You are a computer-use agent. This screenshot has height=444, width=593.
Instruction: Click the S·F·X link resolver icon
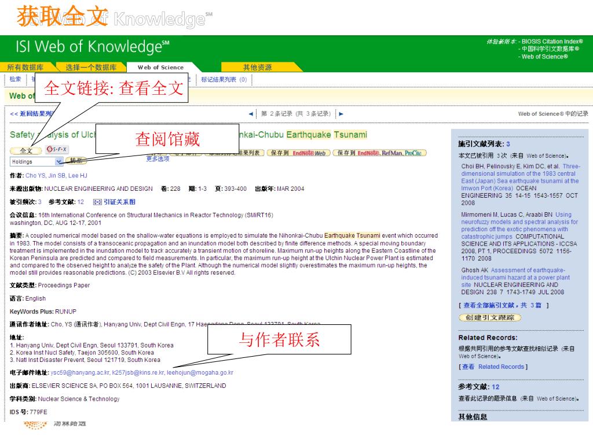[x=57, y=150]
